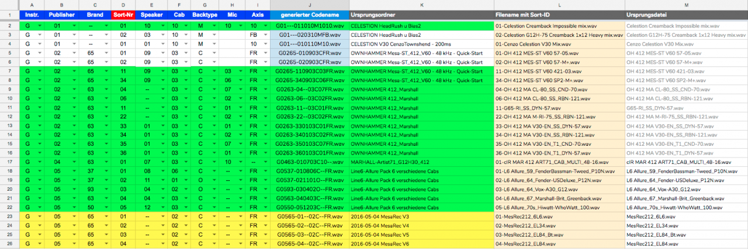The image size is (748, 249).
Task: Click the generierter Codename header cell
Action: [310, 15]
